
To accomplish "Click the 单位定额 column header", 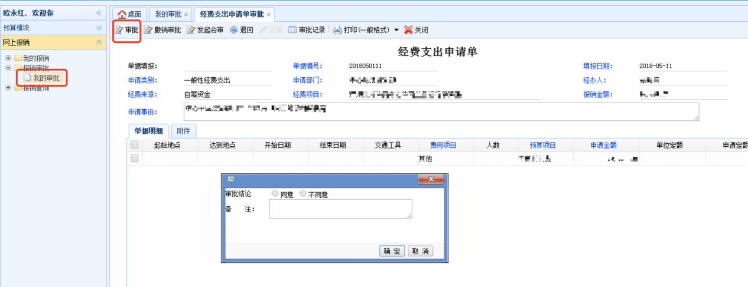I will point(669,145).
